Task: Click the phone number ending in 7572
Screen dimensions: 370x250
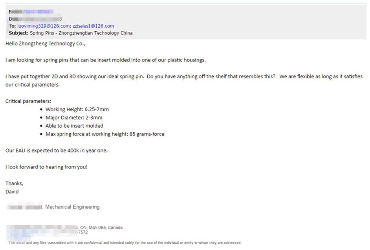Action: coord(80,232)
